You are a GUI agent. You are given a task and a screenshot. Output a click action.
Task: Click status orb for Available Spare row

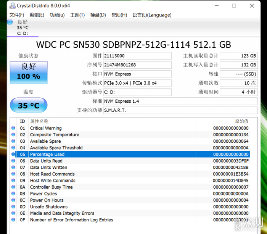tap(13, 141)
